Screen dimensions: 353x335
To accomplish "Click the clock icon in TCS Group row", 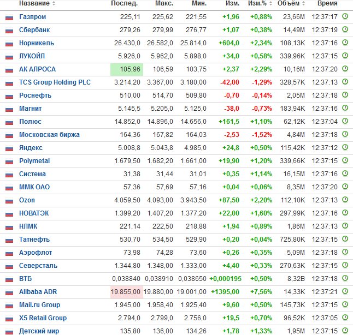I will [x=345, y=82].
